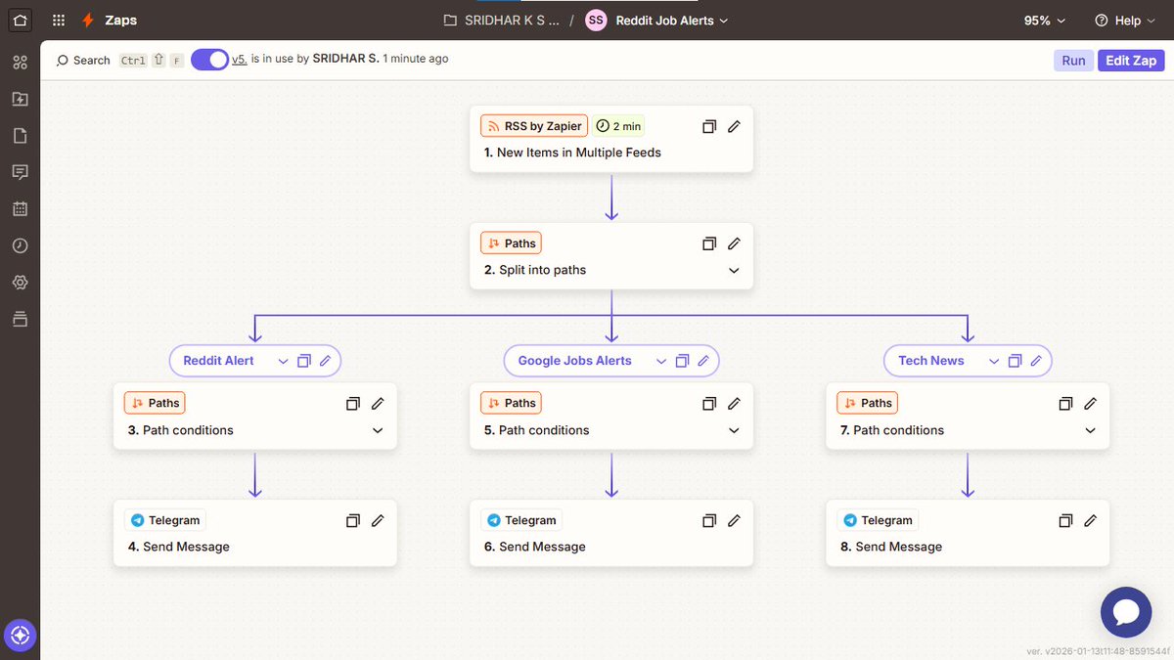Click the Zaps lightning bolt logo
Screen dimensions: 1174x660
point(89,20)
